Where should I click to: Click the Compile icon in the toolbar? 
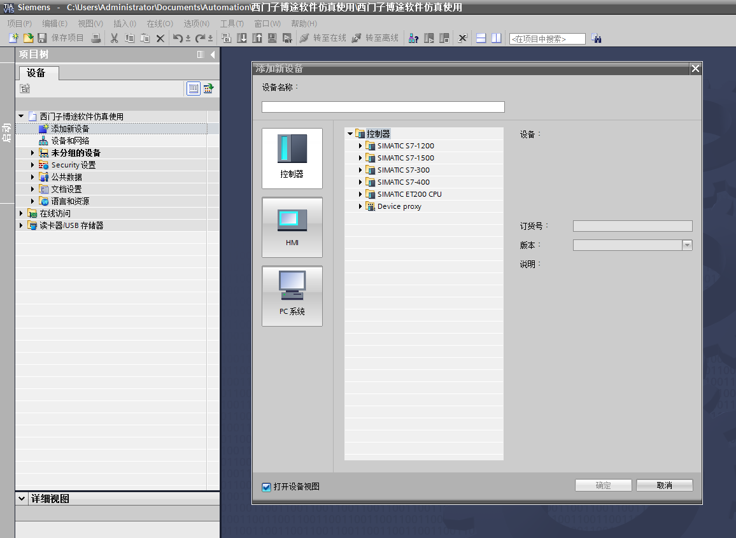[x=226, y=38]
